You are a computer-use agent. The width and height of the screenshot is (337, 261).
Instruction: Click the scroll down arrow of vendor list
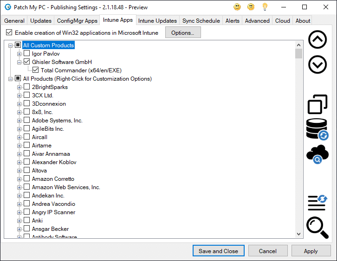298,235
